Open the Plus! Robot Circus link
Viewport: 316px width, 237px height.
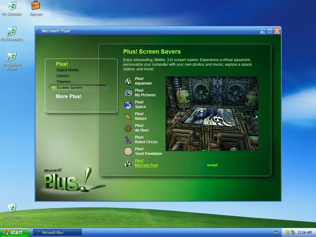point(146,139)
